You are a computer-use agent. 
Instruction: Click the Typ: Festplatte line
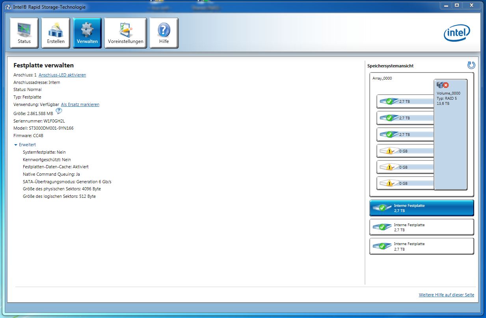[27, 97]
